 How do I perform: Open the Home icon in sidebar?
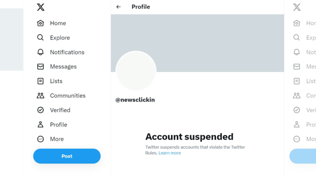coord(40,23)
